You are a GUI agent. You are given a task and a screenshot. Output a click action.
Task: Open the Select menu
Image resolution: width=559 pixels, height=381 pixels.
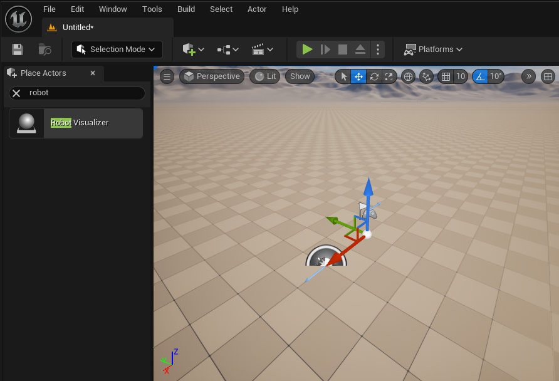[x=221, y=9]
